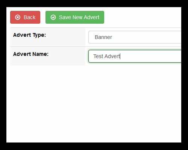Click blank white area below the form

(94, 104)
